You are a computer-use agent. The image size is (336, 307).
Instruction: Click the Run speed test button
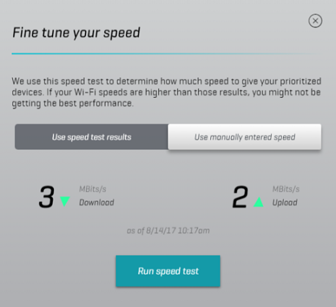pos(168,271)
